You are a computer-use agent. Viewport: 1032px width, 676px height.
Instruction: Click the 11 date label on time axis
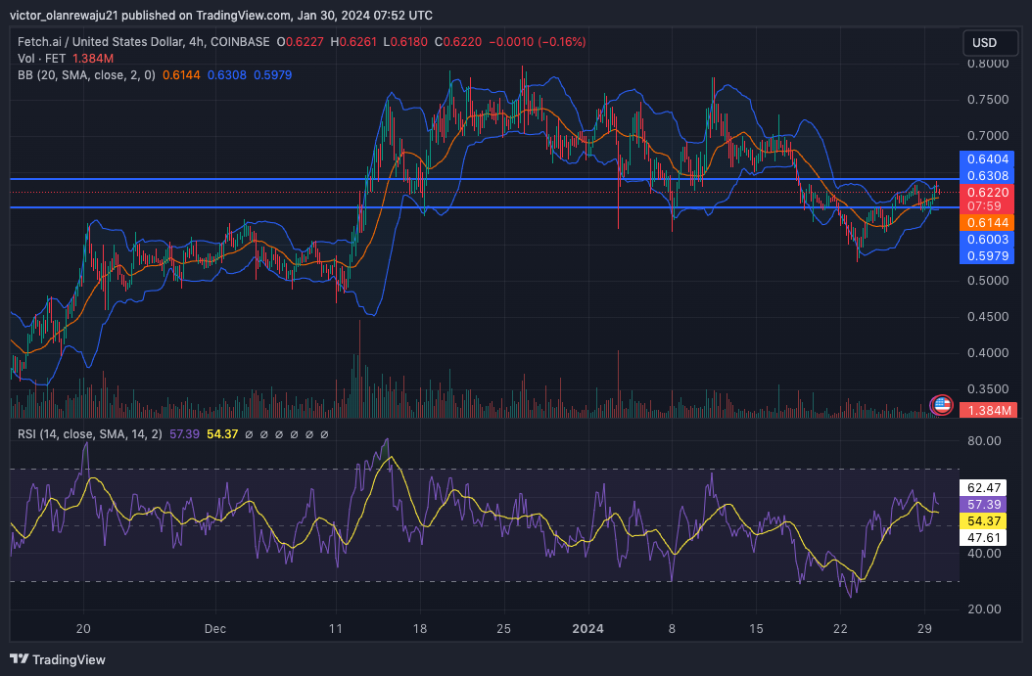(336, 629)
